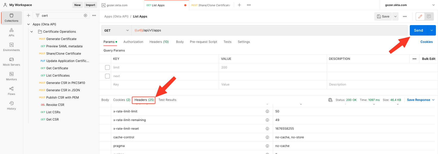
Task: Open the Cookies link
Action: click(x=427, y=42)
